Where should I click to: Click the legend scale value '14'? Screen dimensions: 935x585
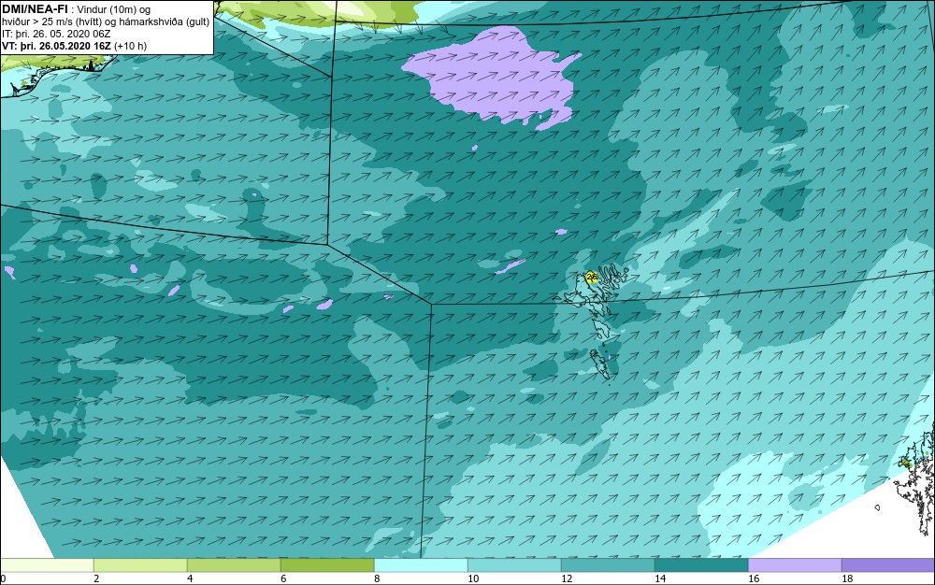[x=660, y=579]
